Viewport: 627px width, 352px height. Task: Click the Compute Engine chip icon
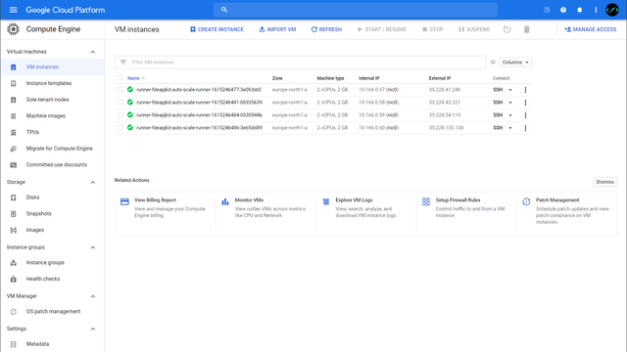pos(13,29)
